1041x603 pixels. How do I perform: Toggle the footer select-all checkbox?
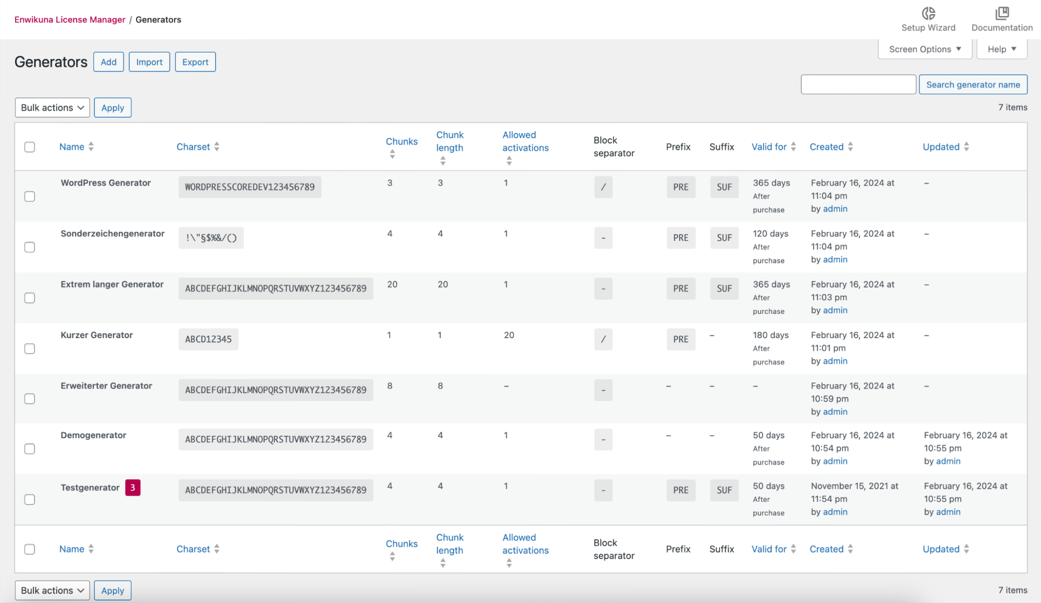pyautogui.click(x=30, y=549)
